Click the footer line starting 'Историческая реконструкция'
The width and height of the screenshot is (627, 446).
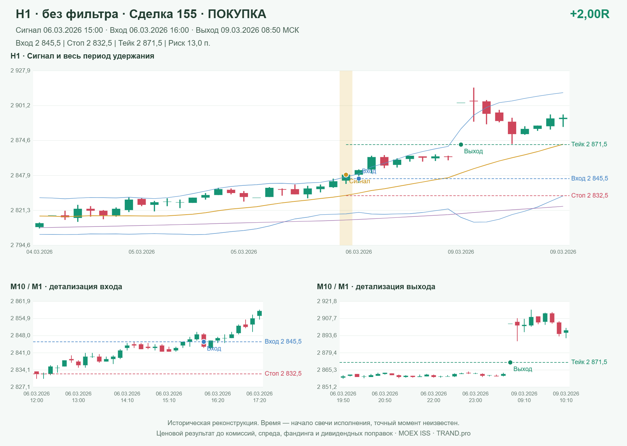[313, 423]
